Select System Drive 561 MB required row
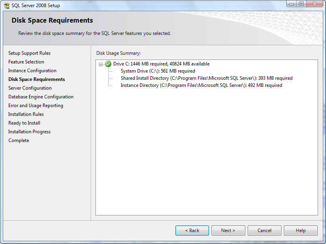This screenshot has width=326, height=244. (x=158, y=71)
